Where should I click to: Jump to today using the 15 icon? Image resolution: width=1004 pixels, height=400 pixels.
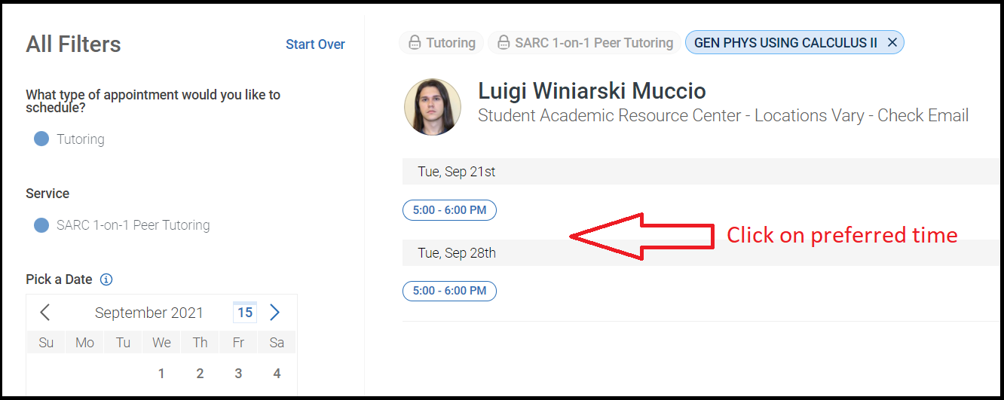click(x=245, y=312)
